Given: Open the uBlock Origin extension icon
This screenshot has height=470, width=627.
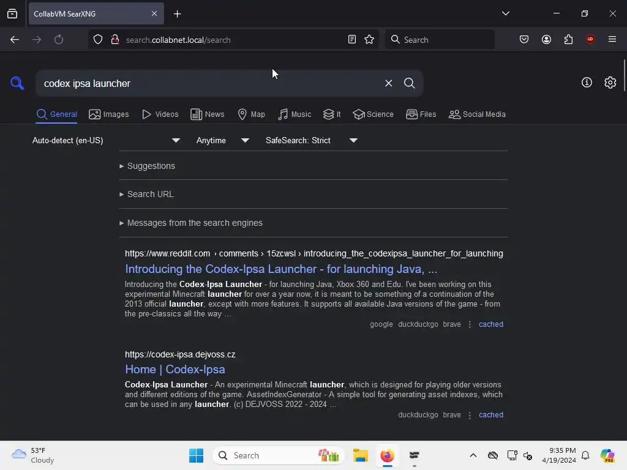Looking at the screenshot, I should [590, 39].
